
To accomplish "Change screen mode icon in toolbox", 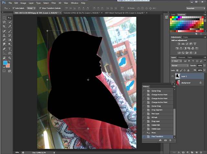I will [9, 71].
